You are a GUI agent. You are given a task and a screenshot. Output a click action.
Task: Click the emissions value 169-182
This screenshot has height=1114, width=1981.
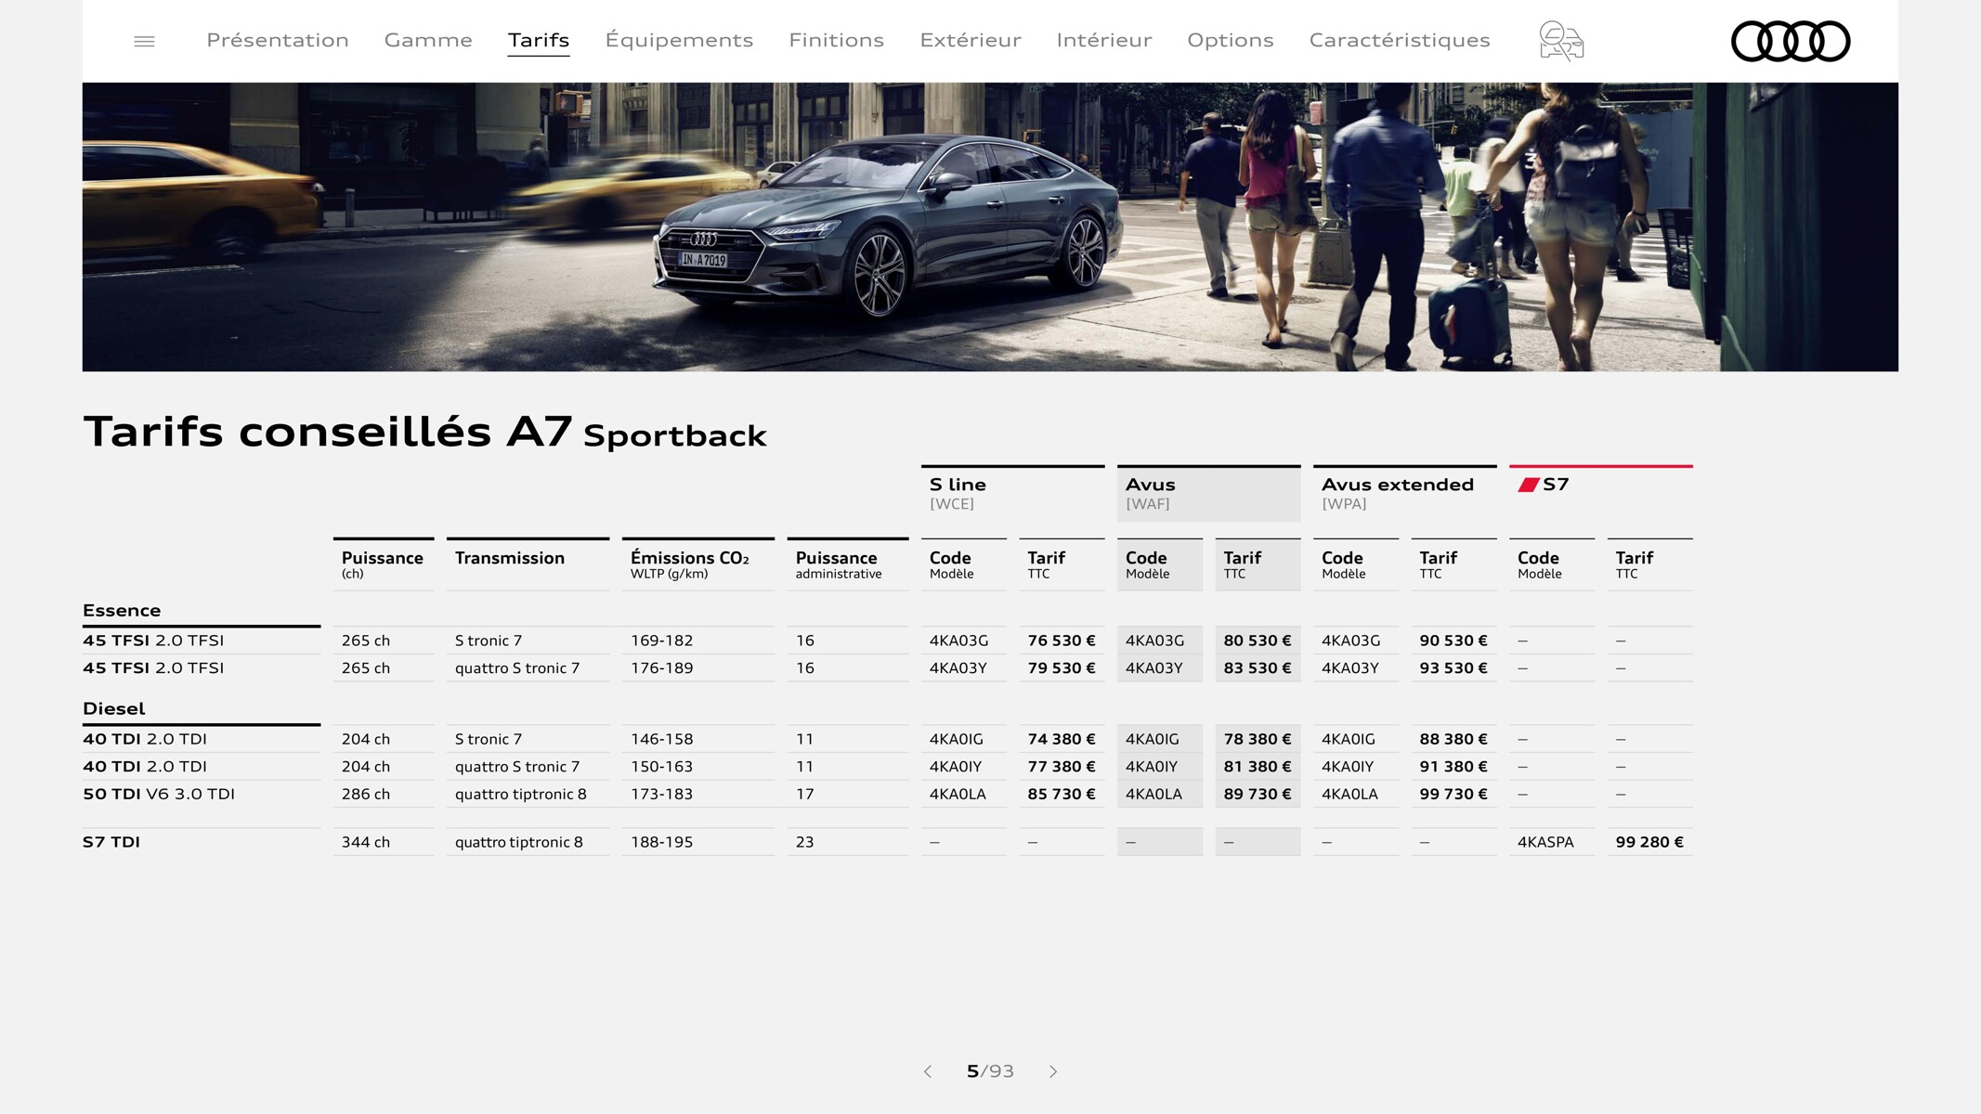pyautogui.click(x=661, y=641)
